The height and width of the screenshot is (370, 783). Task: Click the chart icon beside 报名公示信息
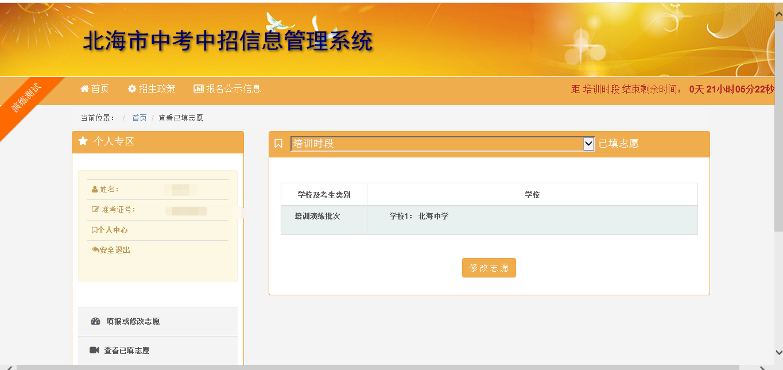(x=199, y=88)
